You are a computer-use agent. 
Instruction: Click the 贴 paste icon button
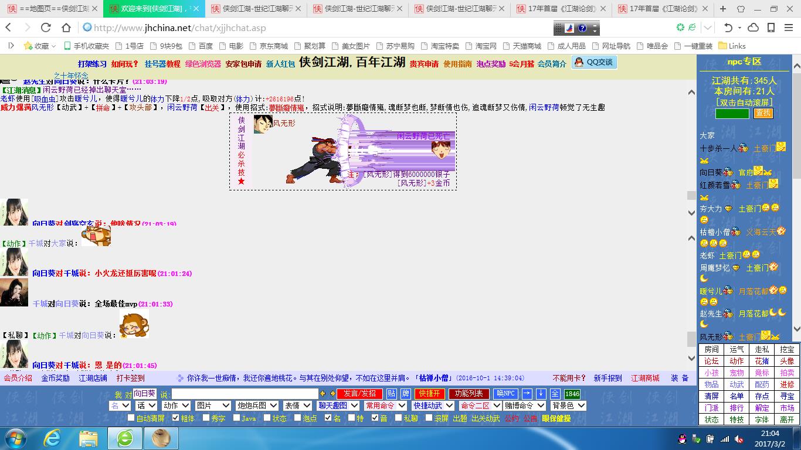point(391,394)
